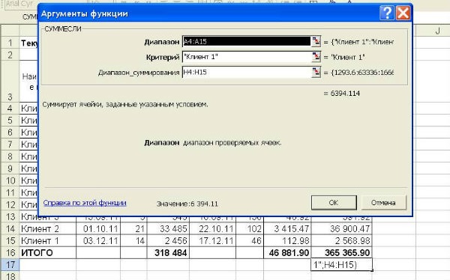Click Диапазон_суммирования range selector icon
This screenshot has width=450, height=280.
316,72
